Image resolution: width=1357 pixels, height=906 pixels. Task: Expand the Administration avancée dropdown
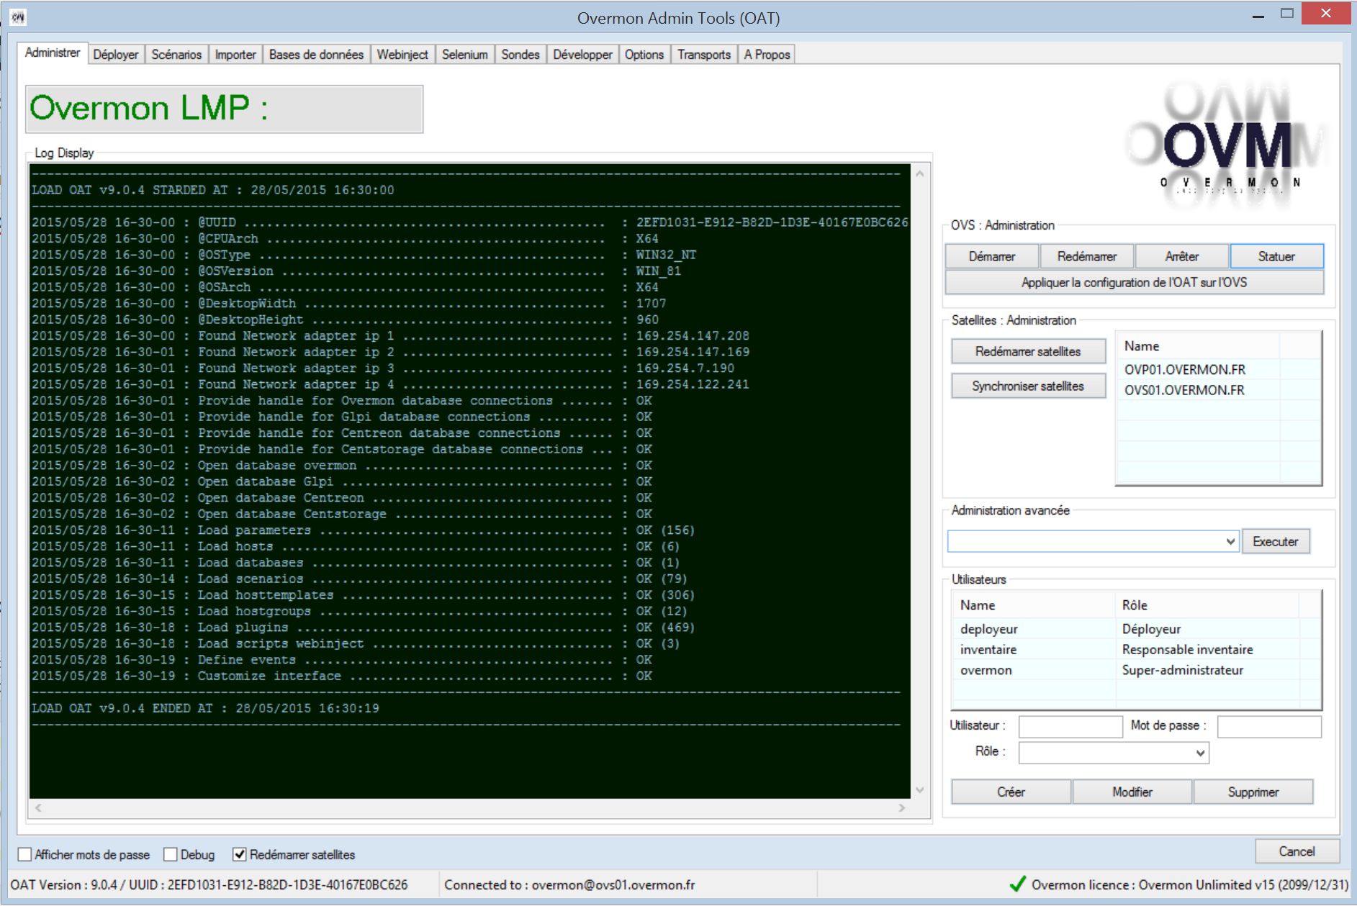tap(1230, 541)
